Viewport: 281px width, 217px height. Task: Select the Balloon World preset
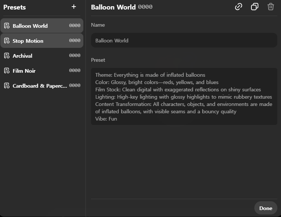click(42, 26)
